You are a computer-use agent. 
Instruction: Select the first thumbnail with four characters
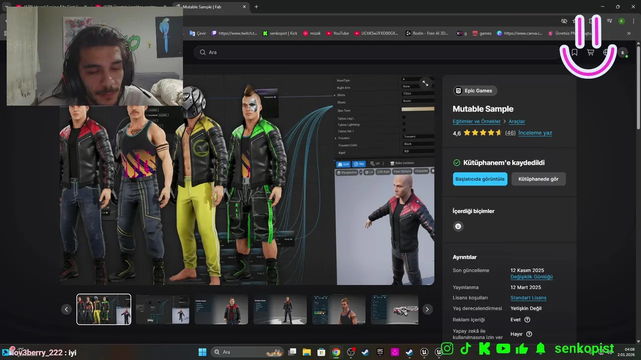[104, 309]
